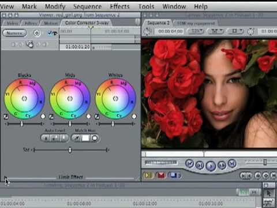Adjust the Blacks level slider handle
The width and height of the screenshot is (277, 208).
(22, 124)
